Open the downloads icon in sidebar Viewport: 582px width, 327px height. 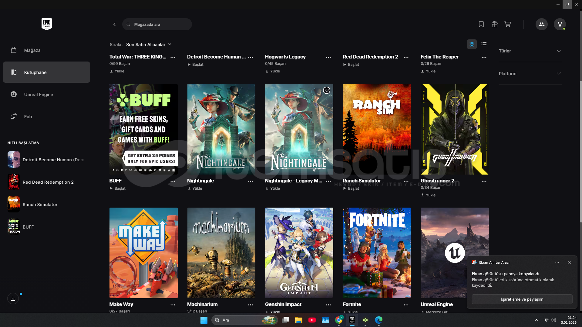tap(13, 299)
